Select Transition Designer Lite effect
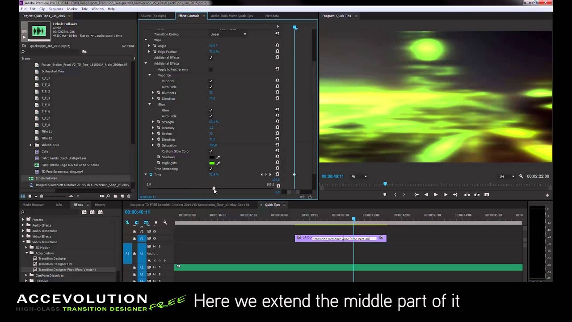572x322 pixels. pos(55,264)
